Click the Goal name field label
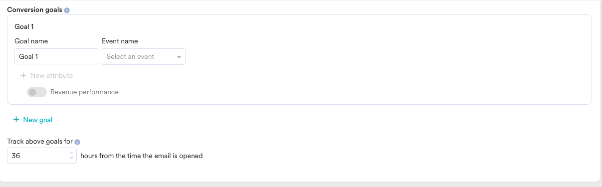 tap(31, 41)
